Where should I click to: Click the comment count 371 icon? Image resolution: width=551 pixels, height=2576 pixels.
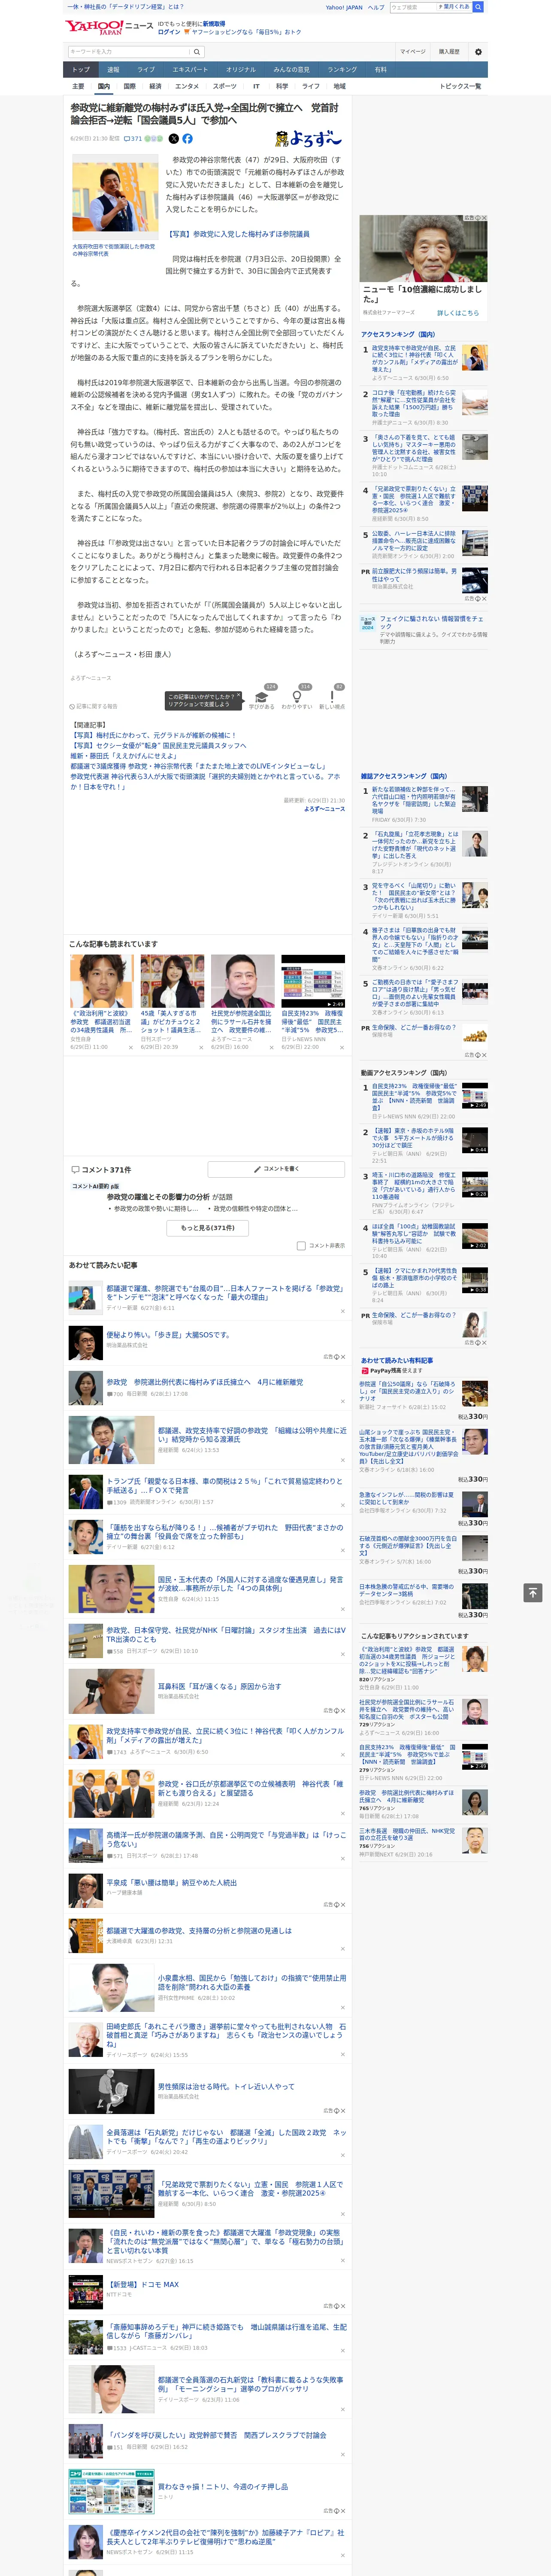click(x=133, y=139)
